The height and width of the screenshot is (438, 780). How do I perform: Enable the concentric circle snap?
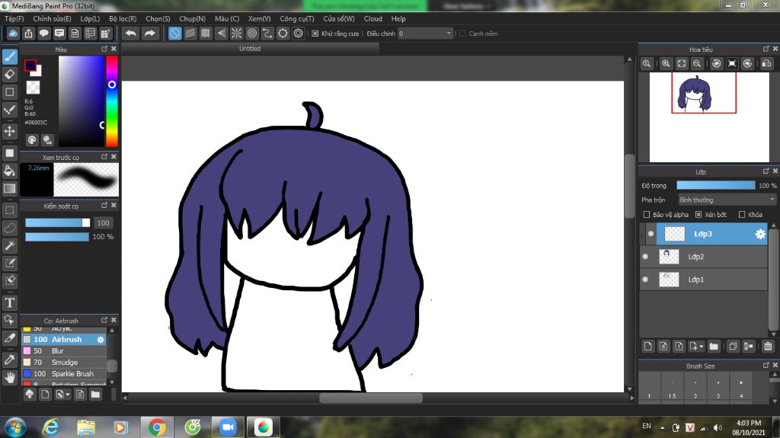pyautogui.click(x=251, y=34)
